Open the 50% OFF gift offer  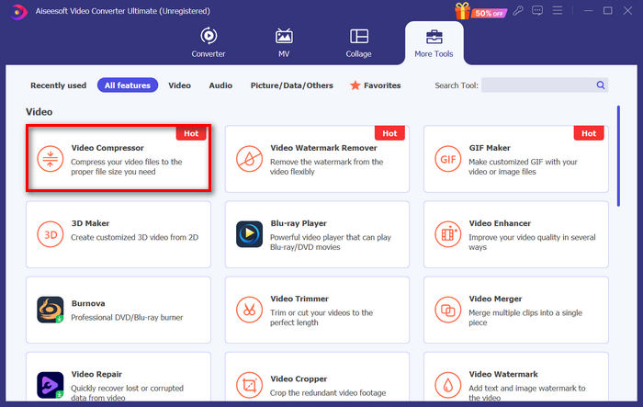pyautogui.click(x=480, y=11)
